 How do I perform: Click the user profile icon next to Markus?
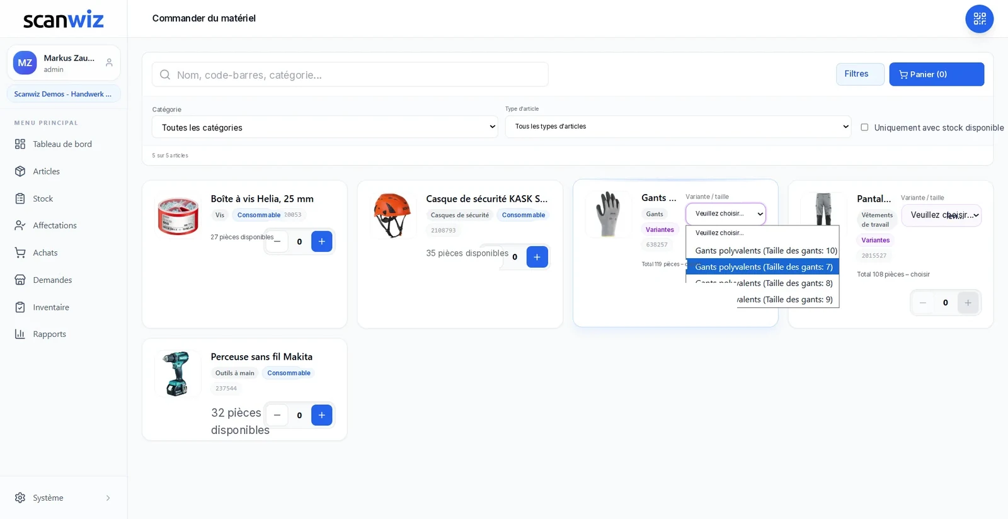click(109, 63)
